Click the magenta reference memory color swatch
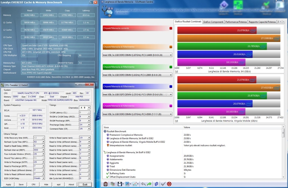 pyautogui.click(x=171, y=106)
